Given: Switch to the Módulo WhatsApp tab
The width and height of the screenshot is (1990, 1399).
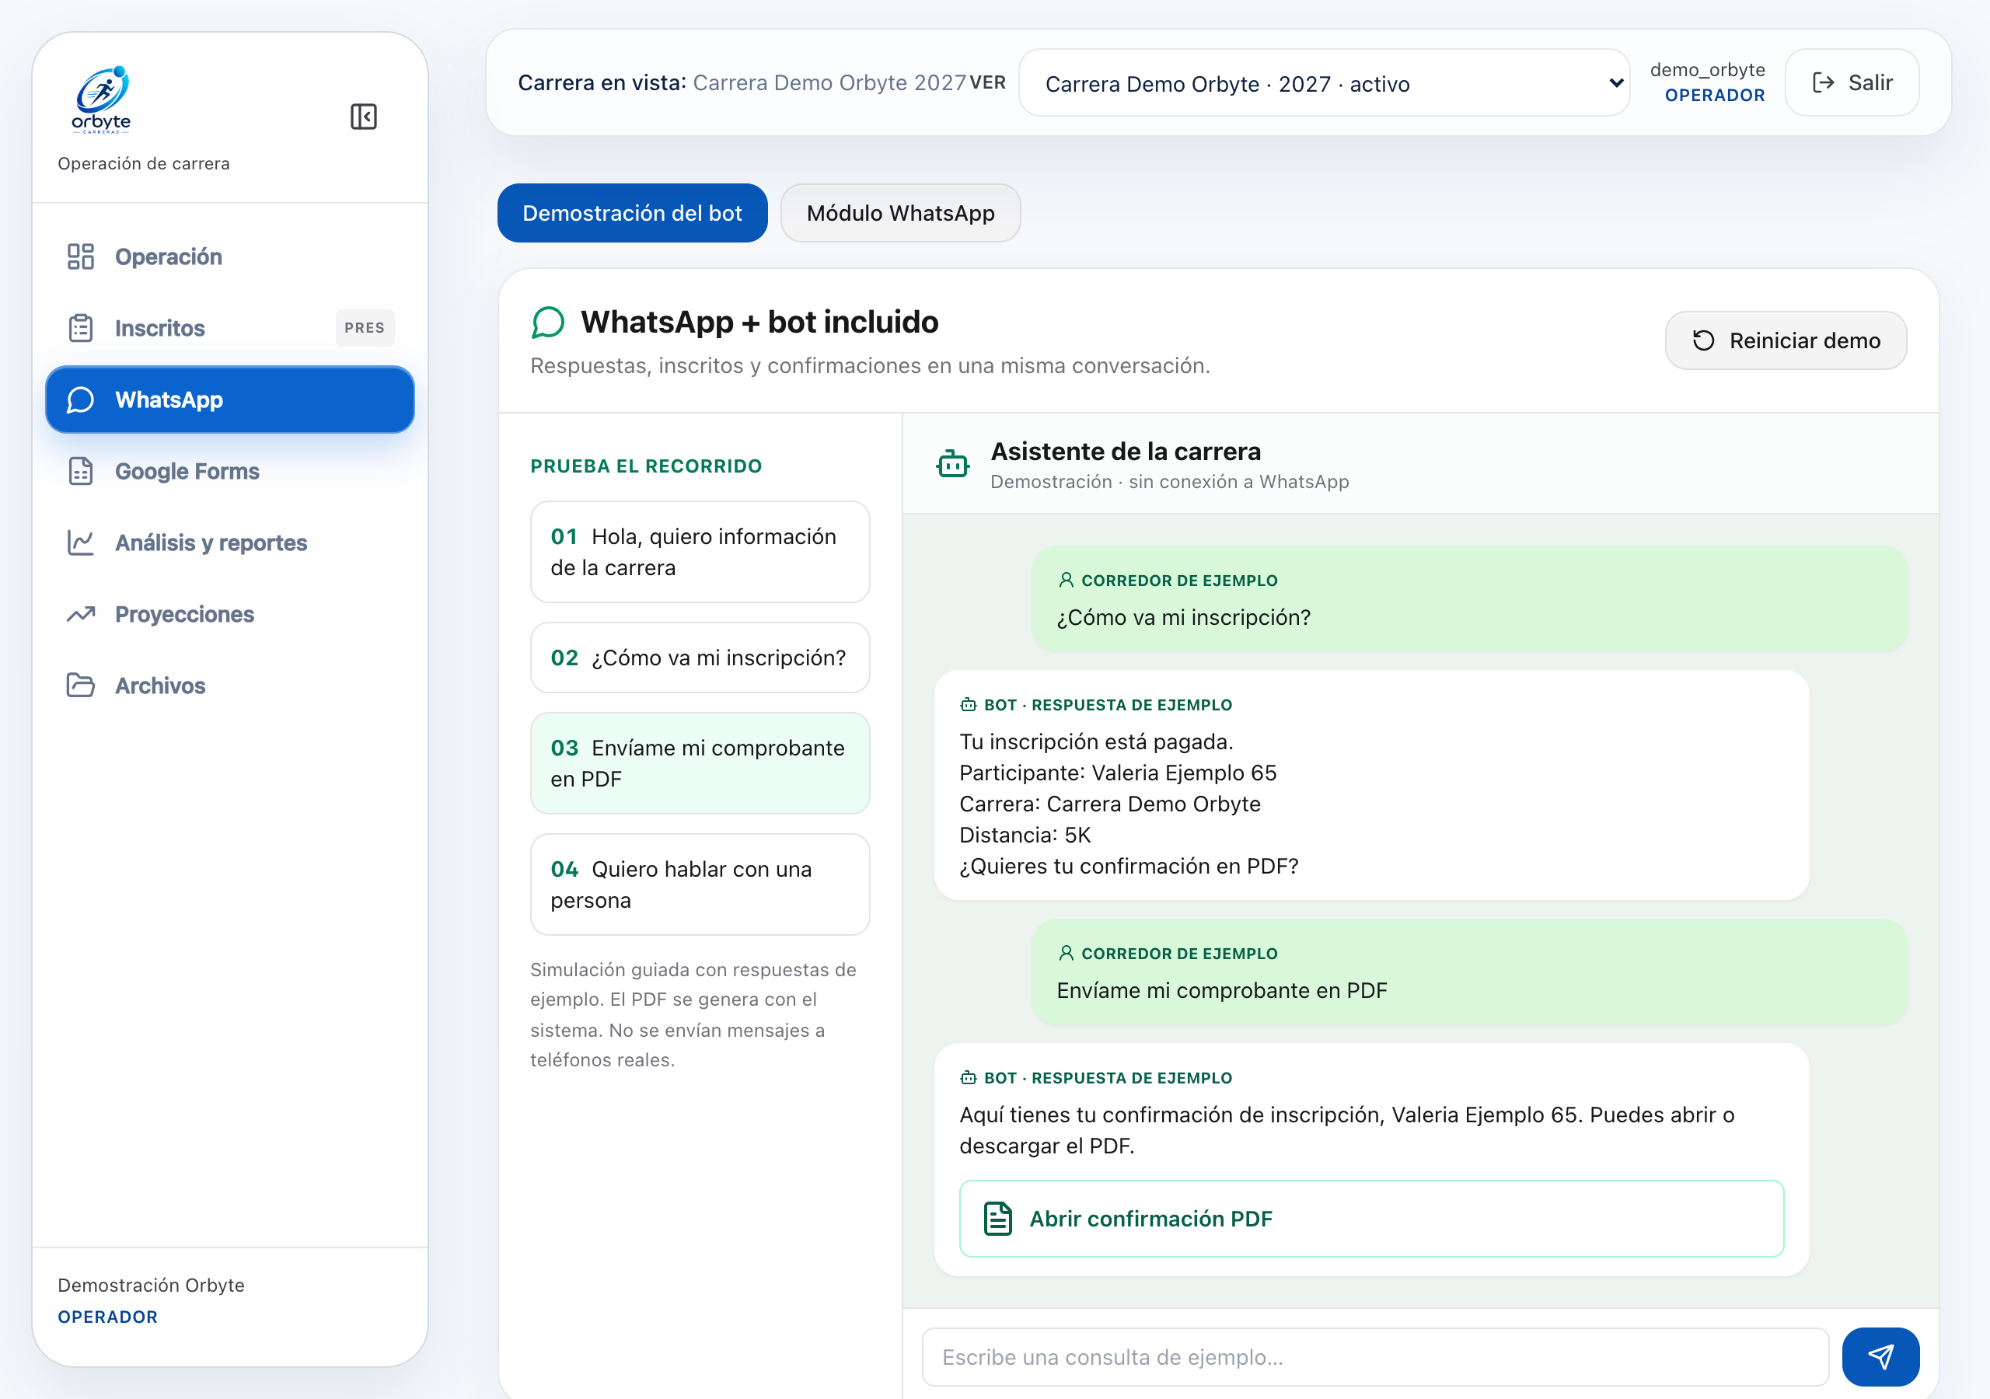Looking at the screenshot, I should [x=899, y=213].
